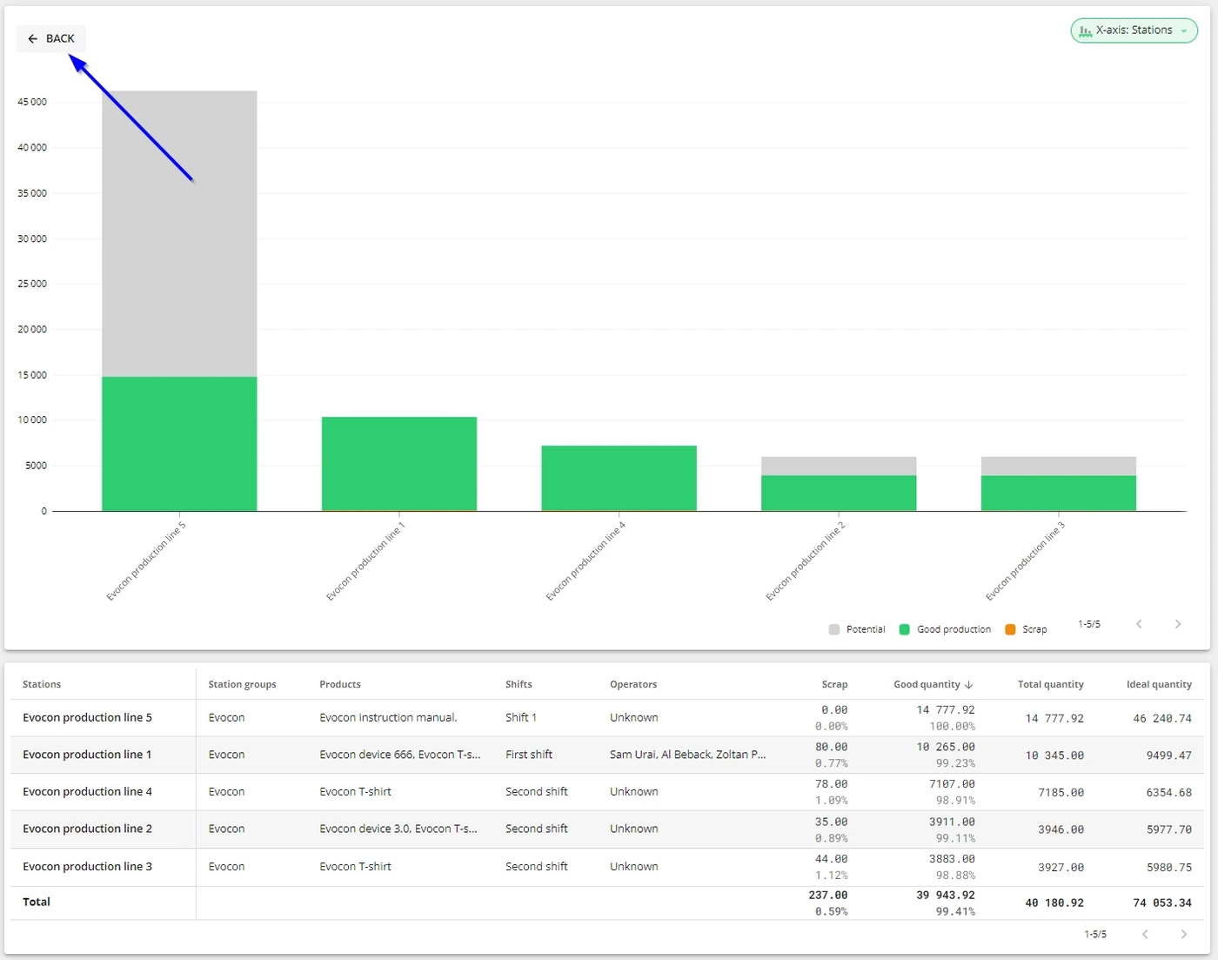Click ideal quantity 46 240.74 cell
This screenshot has width=1218, height=960.
1162,718
